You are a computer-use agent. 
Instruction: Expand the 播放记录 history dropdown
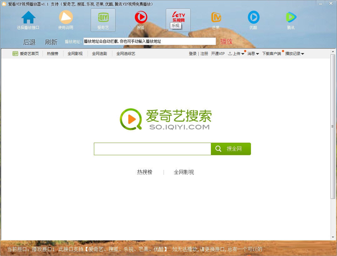click(295, 54)
